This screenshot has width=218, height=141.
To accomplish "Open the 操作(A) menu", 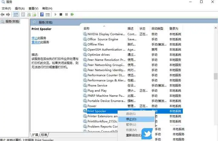I will pos(20,8).
